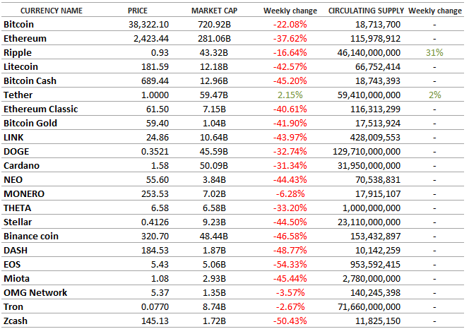
Task: Click the CURRENCY NAME column header
Action: 52,11
